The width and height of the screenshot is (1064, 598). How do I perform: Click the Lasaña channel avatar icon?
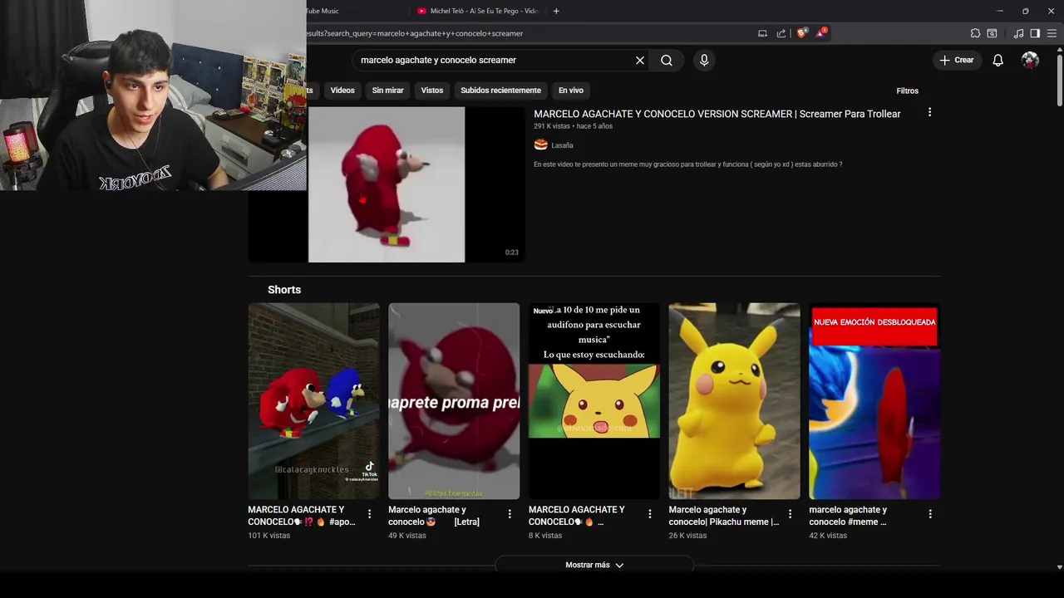(540, 145)
